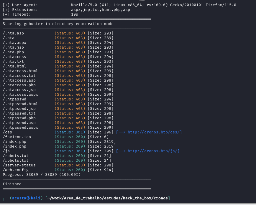
Task: Click the /web.config result path
Action: 16,170
